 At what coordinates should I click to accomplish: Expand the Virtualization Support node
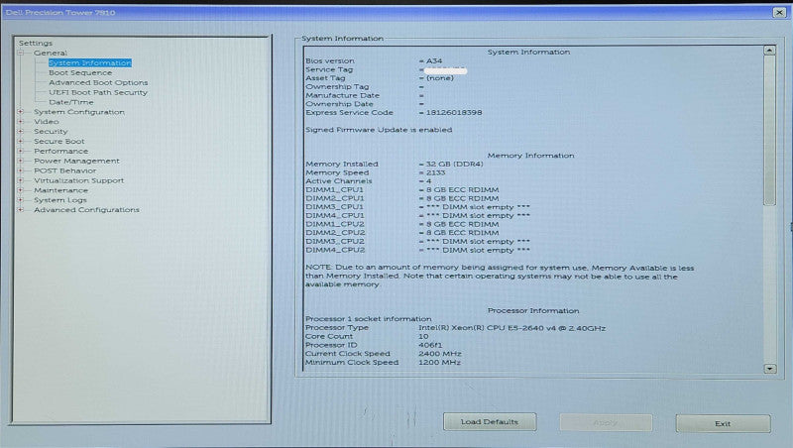click(x=21, y=180)
